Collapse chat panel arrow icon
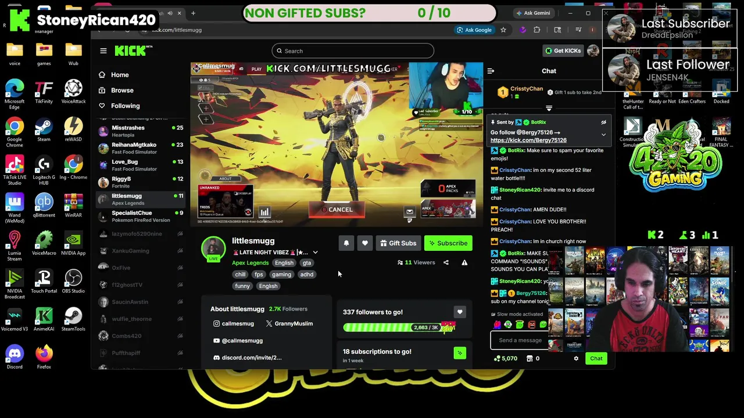The image size is (744, 418). tap(491, 71)
